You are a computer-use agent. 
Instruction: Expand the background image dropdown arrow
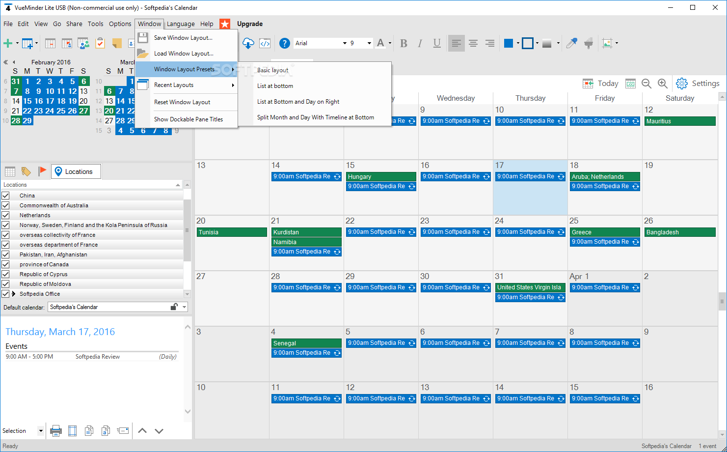(617, 43)
